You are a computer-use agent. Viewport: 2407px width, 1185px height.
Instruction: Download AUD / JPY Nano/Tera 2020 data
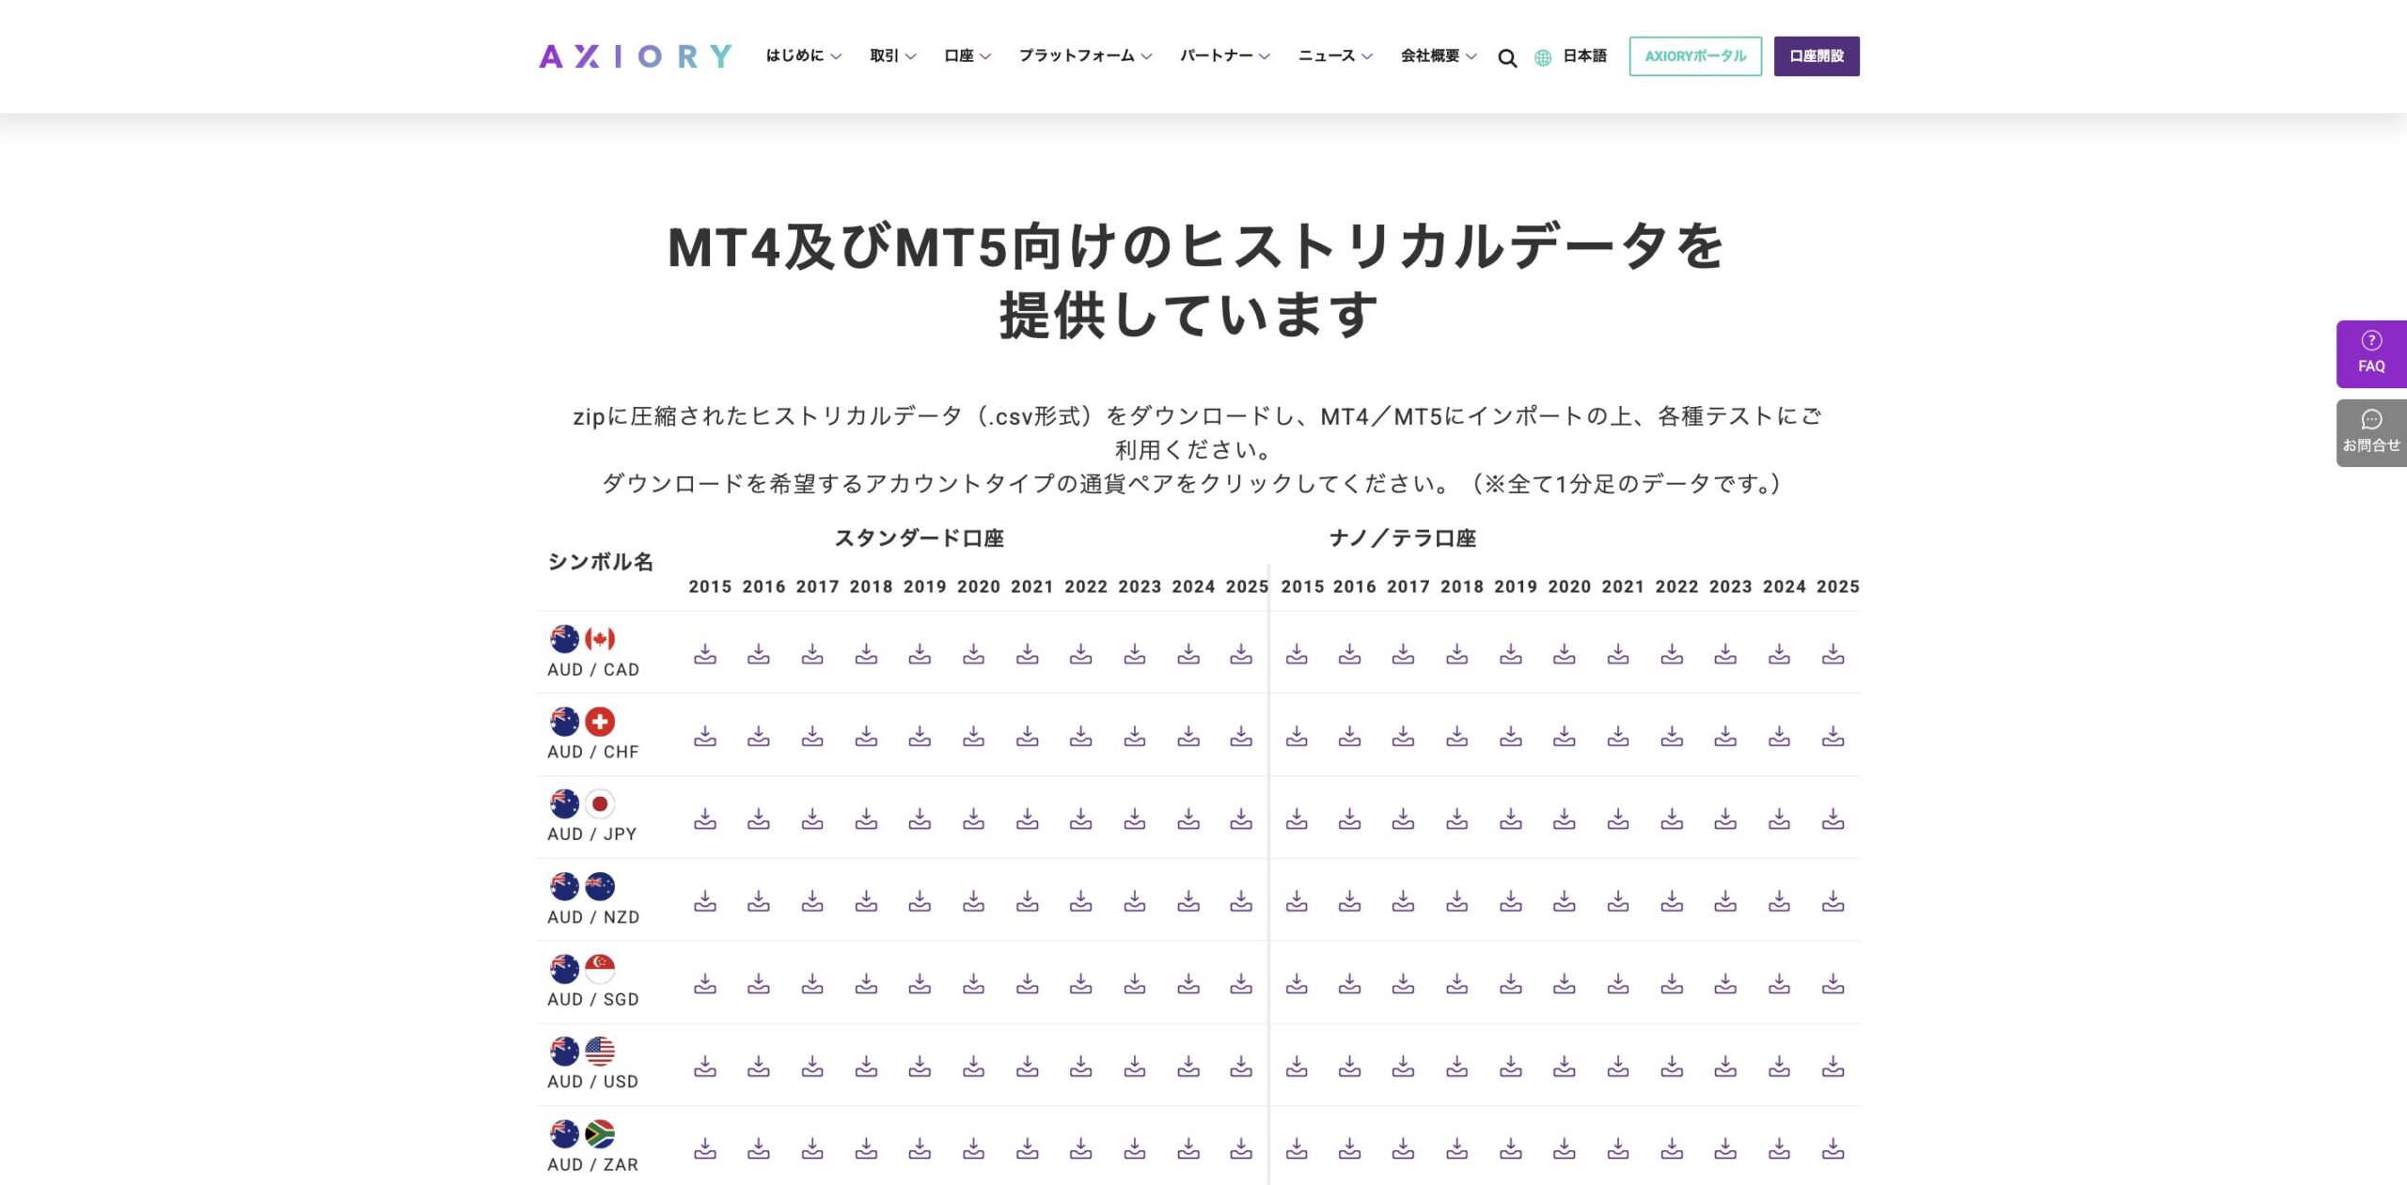1564,819
